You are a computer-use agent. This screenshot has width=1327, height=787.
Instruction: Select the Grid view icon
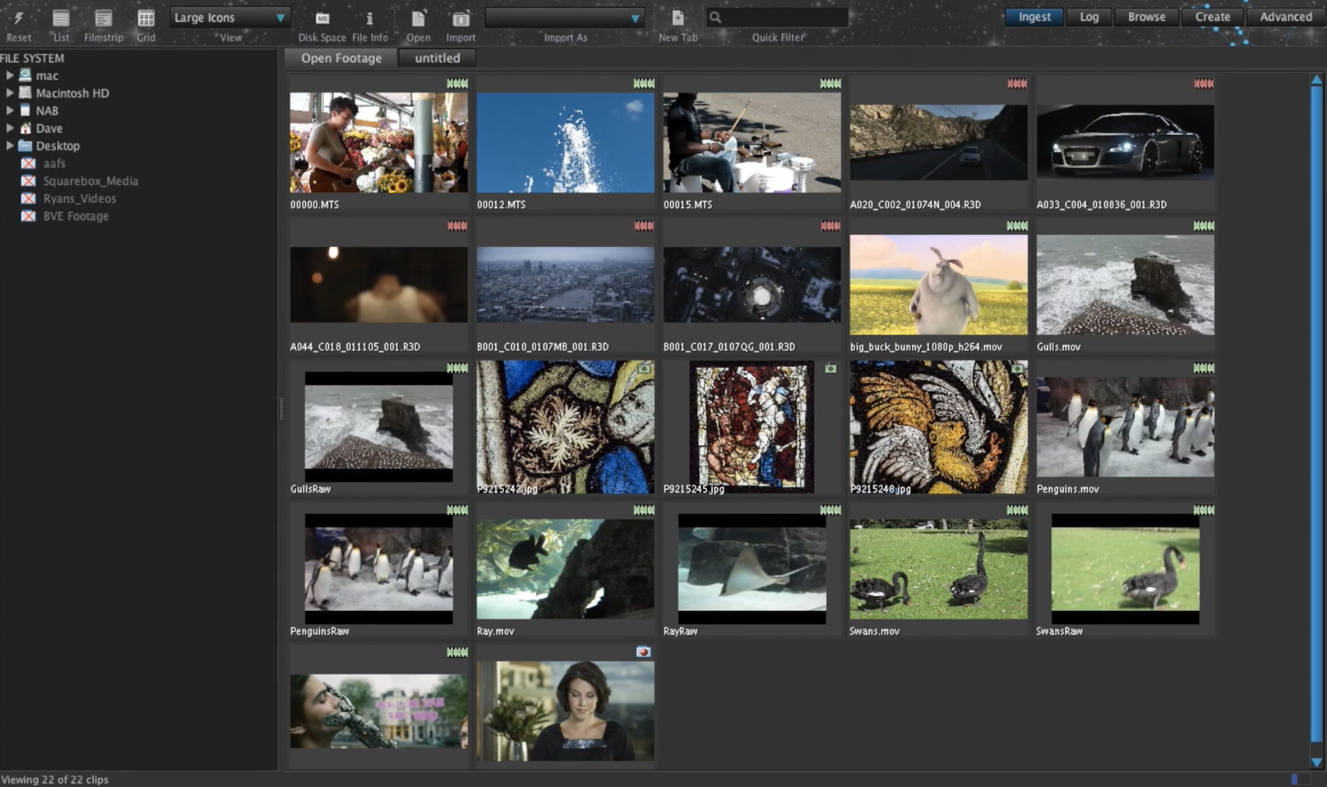(x=146, y=18)
